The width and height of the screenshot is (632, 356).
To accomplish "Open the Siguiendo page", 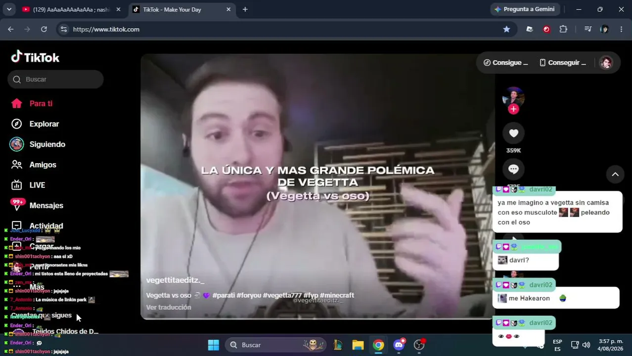I will tap(38, 144).
